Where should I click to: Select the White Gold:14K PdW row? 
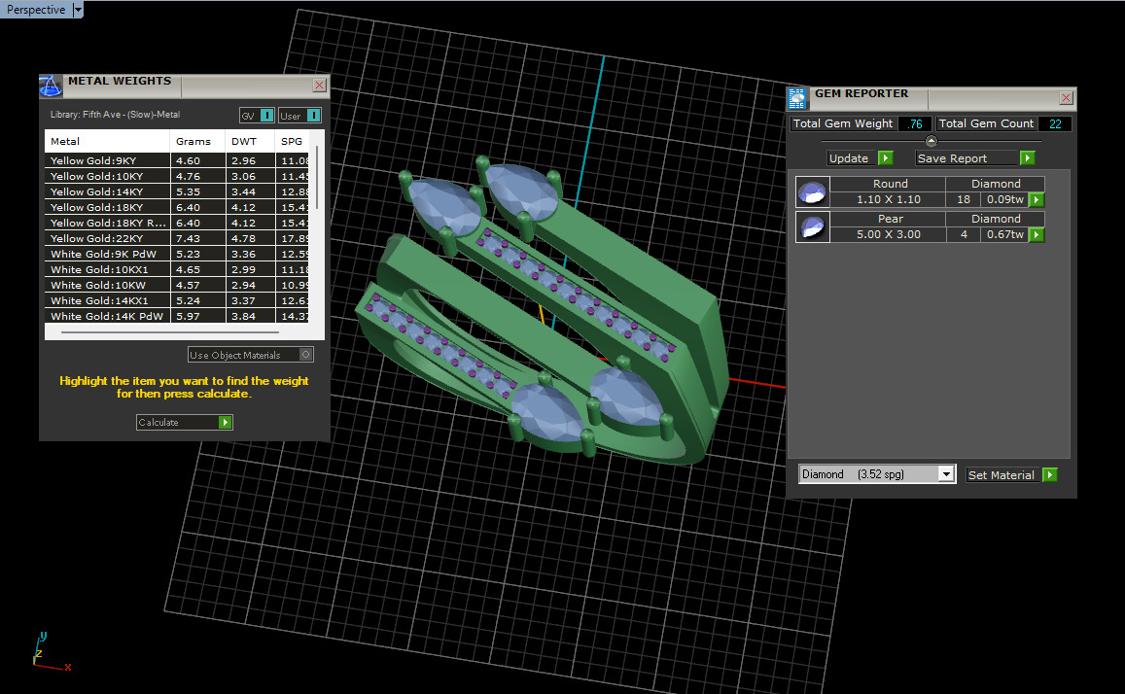click(177, 316)
